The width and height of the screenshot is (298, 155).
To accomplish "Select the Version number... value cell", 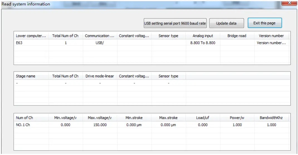I will click(271, 43).
